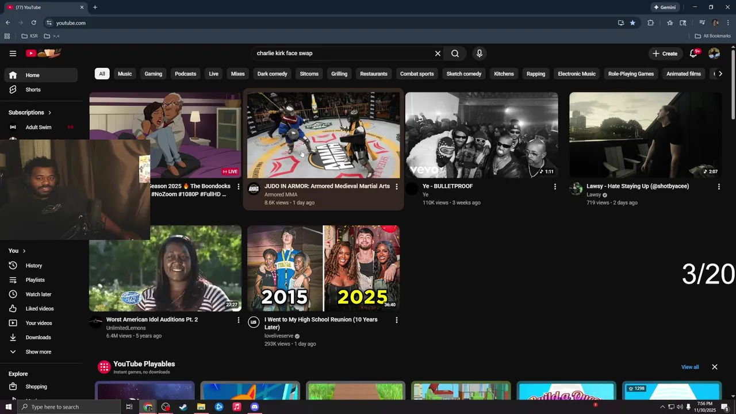Open the Create menu
736x414 pixels.
665,53
